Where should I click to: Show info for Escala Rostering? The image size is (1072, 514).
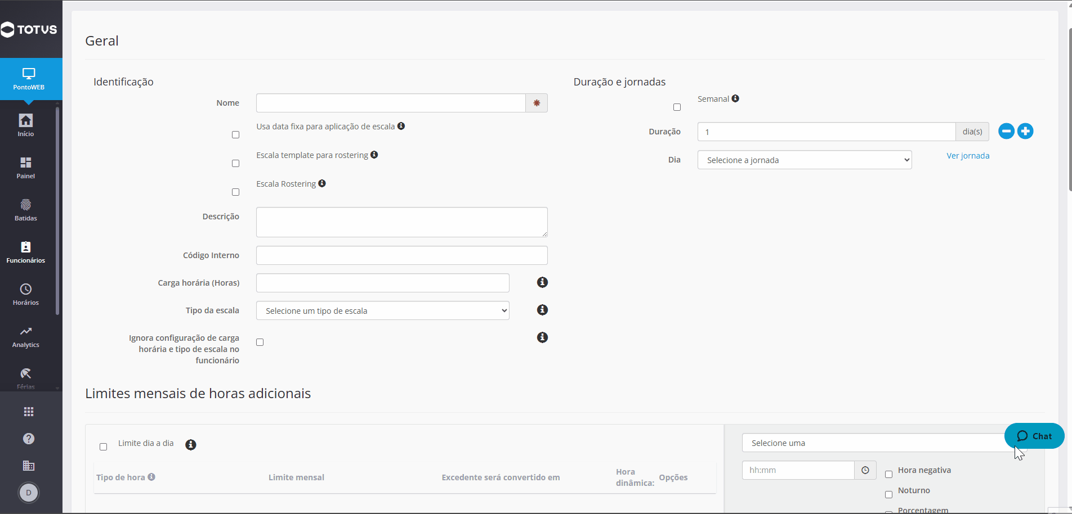322,183
